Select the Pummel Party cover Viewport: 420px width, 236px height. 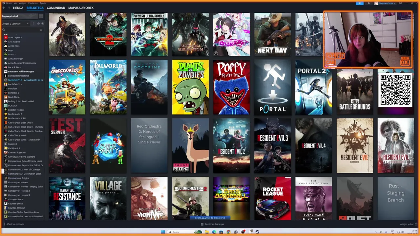108,146
